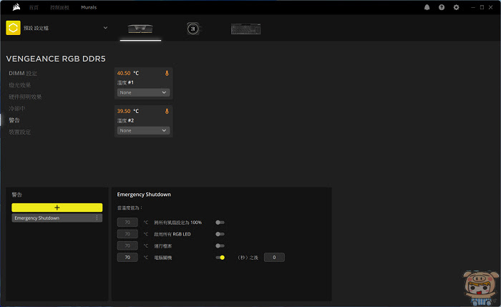This screenshot has width=501, height=307.
Task: Add a new alert with yellow plus button
Action: pyautogui.click(x=57, y=208)
